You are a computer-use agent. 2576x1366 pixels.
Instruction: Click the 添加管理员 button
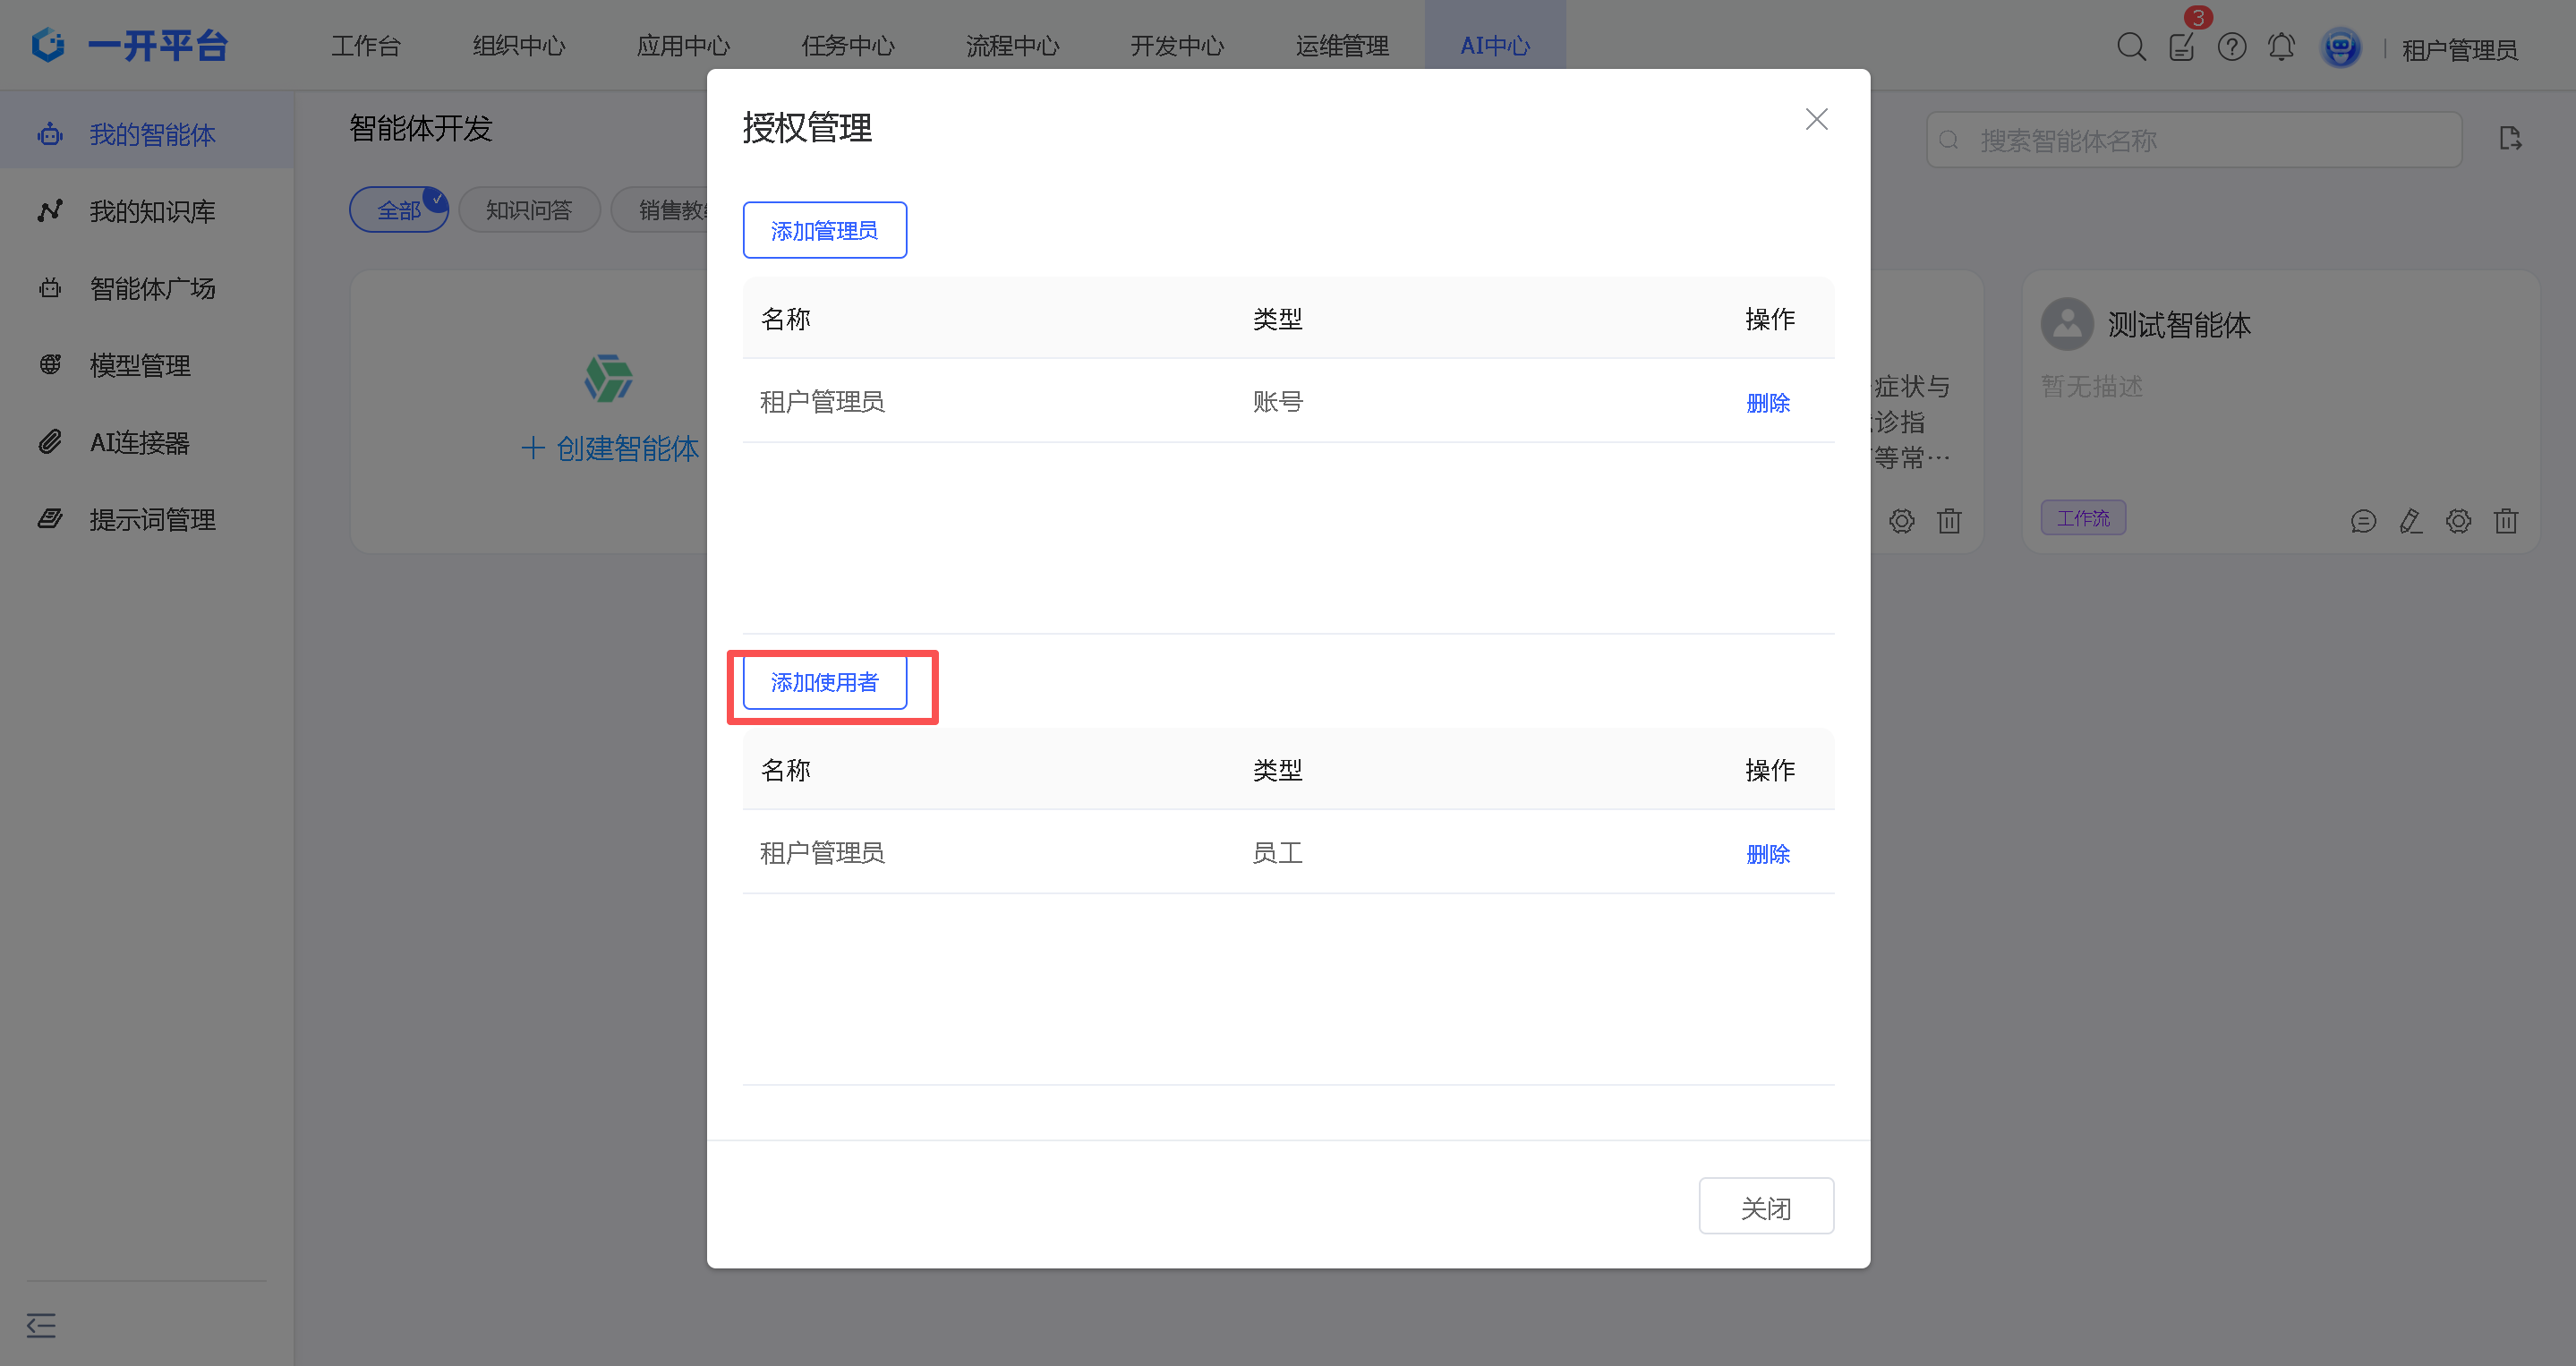pos(824,230)
